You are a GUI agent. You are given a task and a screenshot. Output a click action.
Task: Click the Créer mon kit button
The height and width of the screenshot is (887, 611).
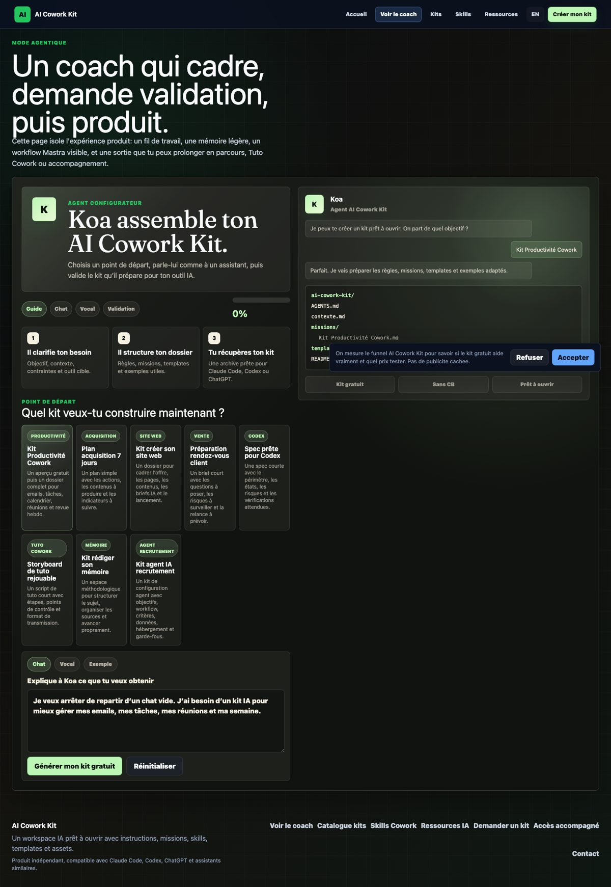(572, 14)
